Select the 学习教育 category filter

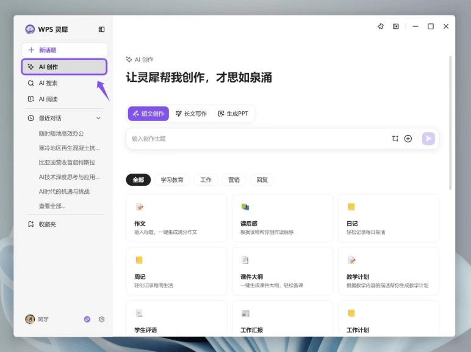tap(172, 180)
